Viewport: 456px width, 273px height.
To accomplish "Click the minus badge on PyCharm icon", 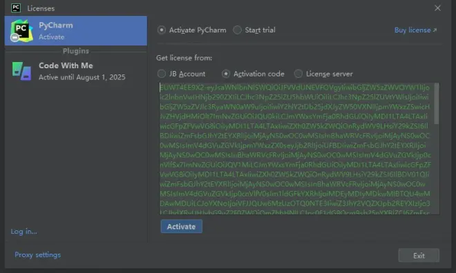I will [x=15, y=37].
